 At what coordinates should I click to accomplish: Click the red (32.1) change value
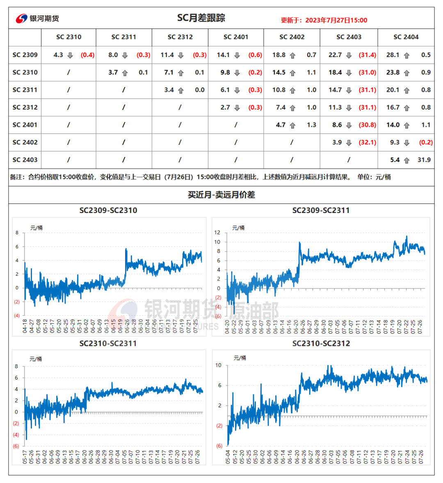[367, 143]
